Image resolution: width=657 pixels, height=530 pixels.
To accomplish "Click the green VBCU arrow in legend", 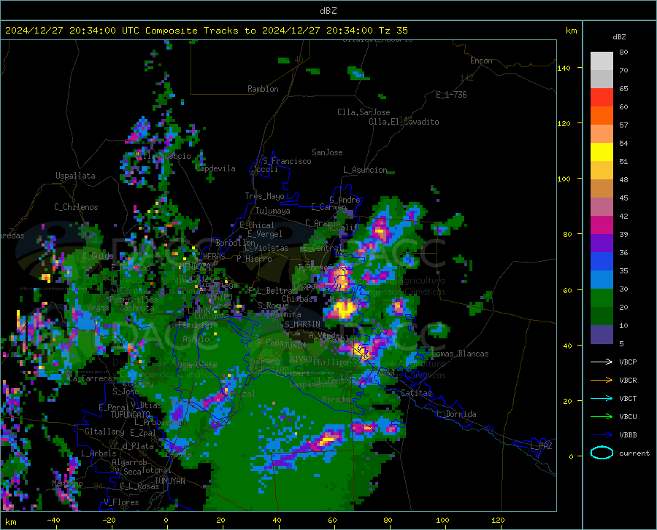I will point(602,417).
